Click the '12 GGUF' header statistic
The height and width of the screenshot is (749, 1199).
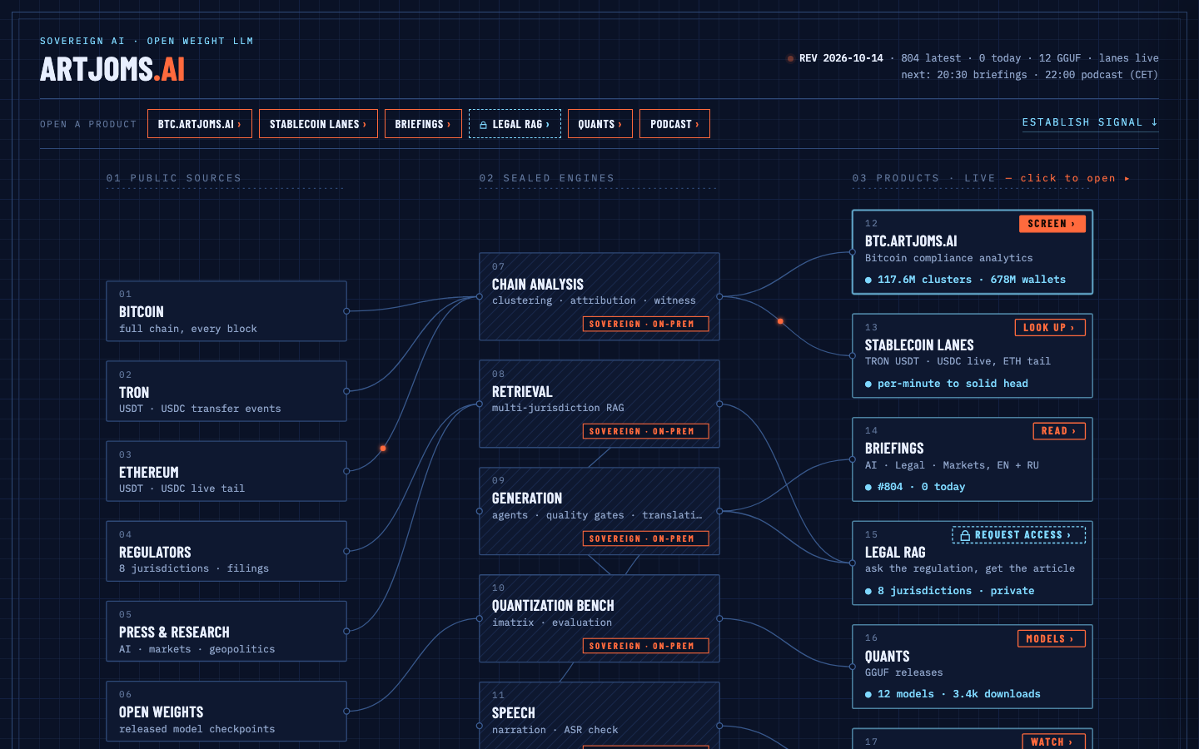pyautogui.click(x=1060, y=58)
